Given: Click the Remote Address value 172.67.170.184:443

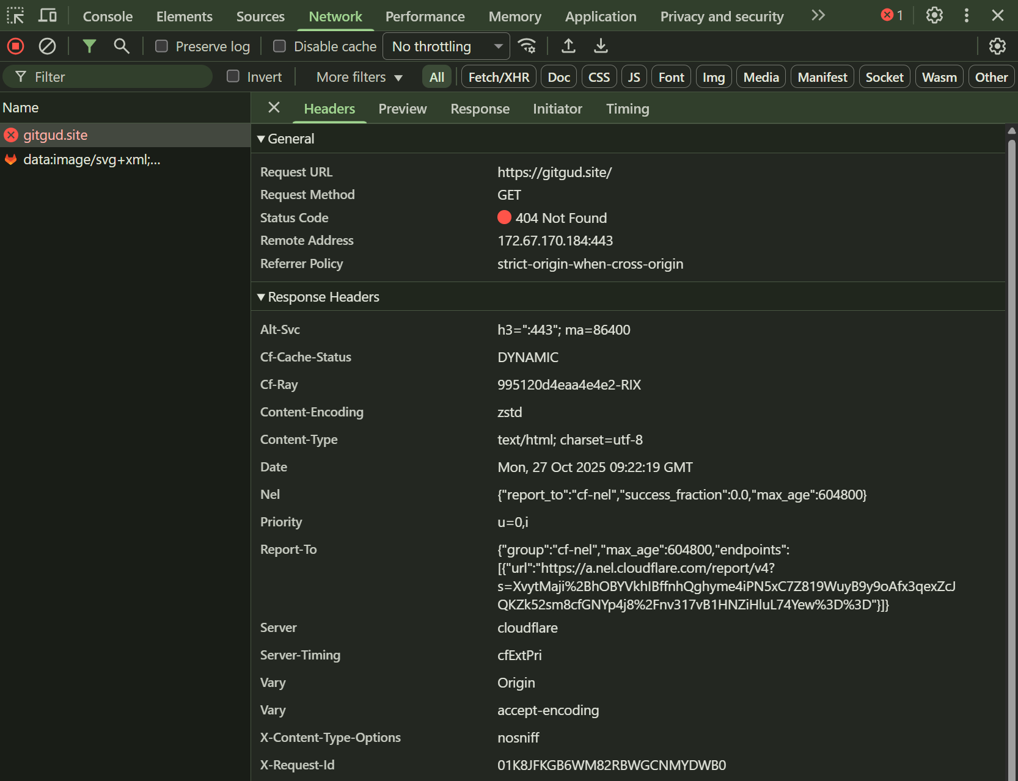Looking at the screenshot, I should 555,241.
